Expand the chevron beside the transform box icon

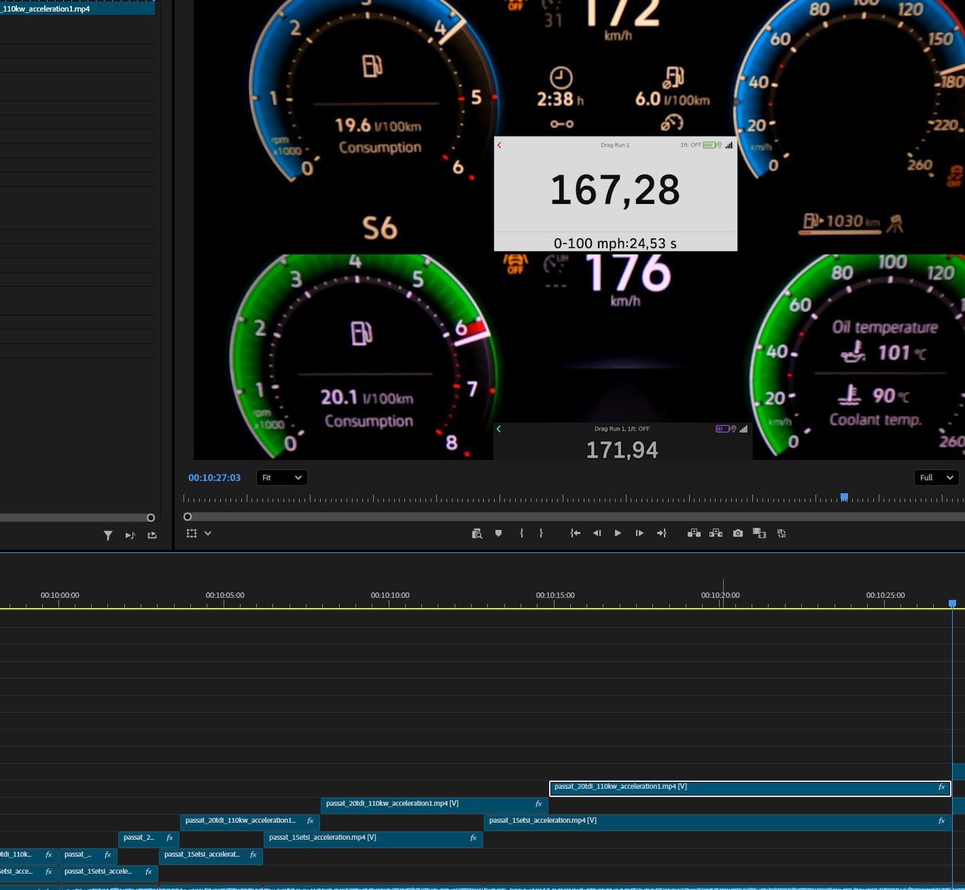[208, 533]
